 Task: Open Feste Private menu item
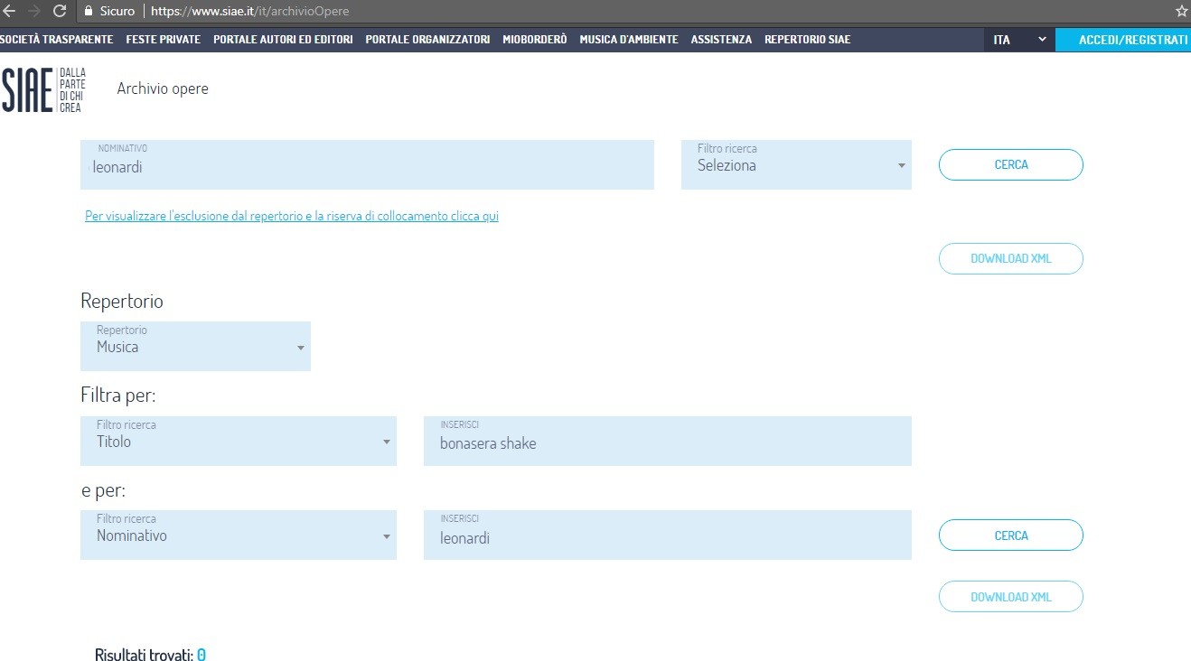[x=164, y=40]
